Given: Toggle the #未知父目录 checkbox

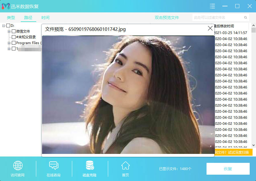Looking at the screenshot, I should pos(14,37).
